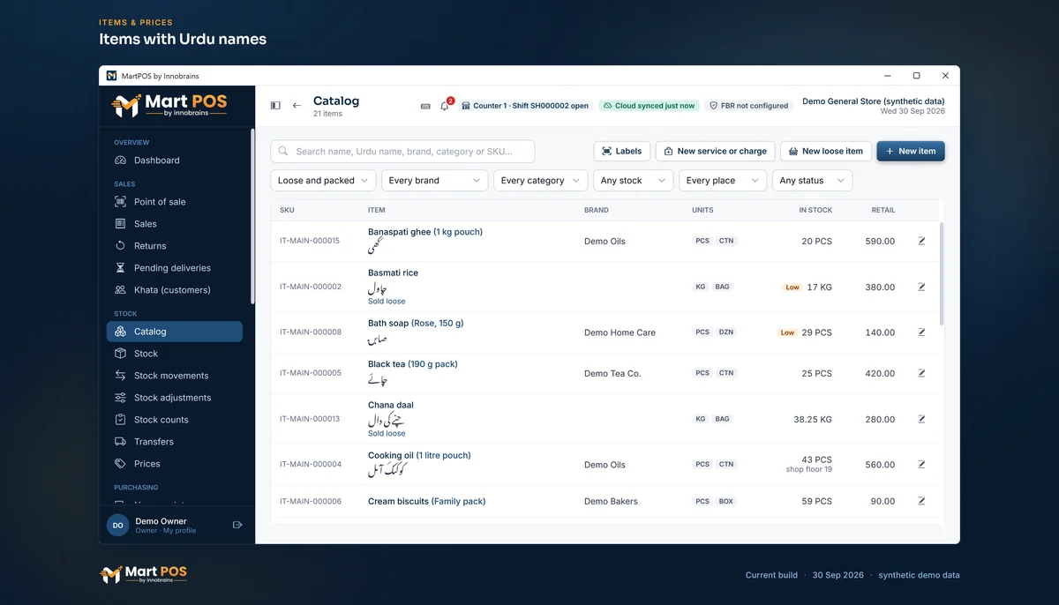Expand the Any status filter

813,180
